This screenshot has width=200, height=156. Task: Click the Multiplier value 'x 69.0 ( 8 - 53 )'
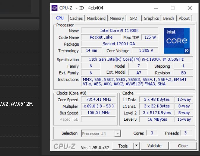point(98,106)
